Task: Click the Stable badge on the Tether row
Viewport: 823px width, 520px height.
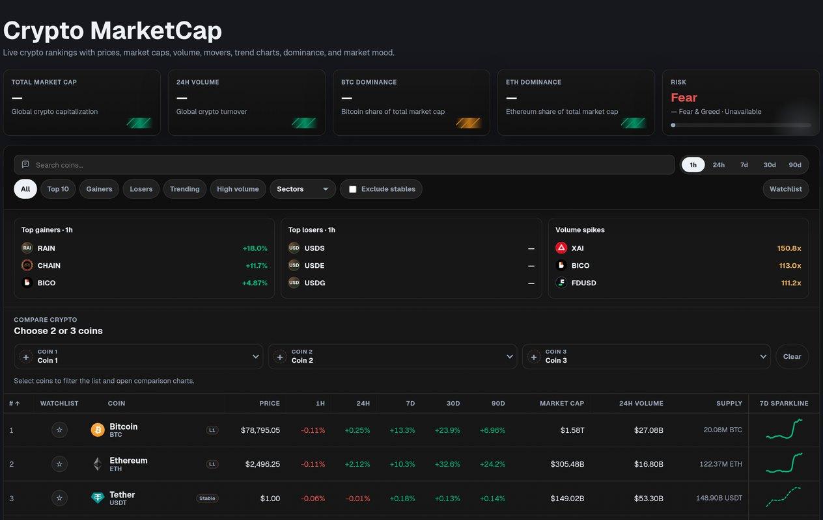Action: [x=207, y=499]
